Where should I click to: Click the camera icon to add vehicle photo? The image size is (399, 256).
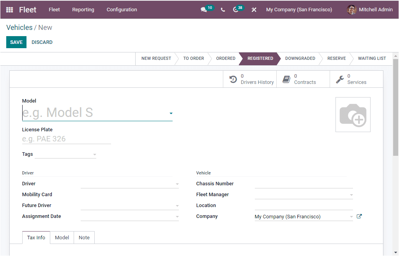point(353,114)
